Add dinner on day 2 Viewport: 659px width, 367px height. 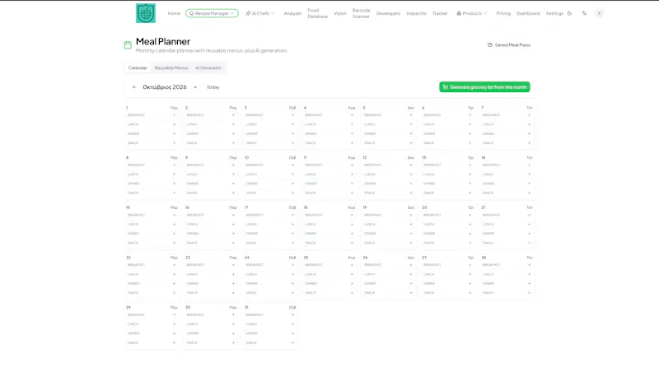coord(234,133)
